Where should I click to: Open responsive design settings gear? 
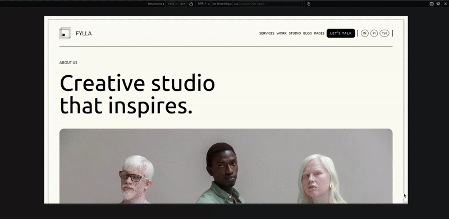438,4
